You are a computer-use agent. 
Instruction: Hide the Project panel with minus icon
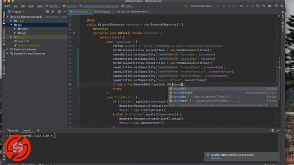[x=65, y=11]
